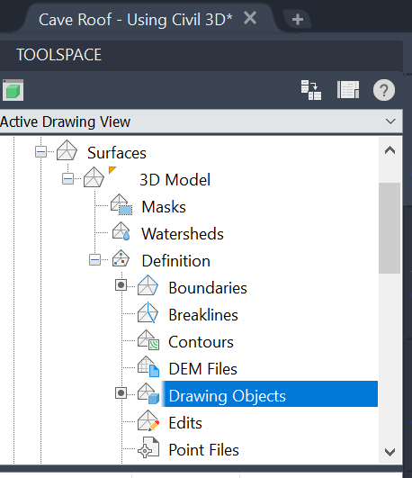Click the tree scrollbar down arrow
Viewport: 412px width, 478px height.
[x=390, y=452]
